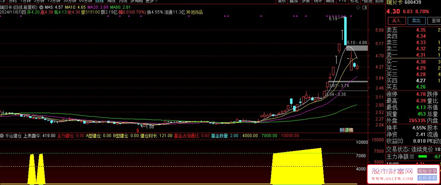Click the 返回 back button
The height and width of the screenshot is (185, 441).
point(379,1)
